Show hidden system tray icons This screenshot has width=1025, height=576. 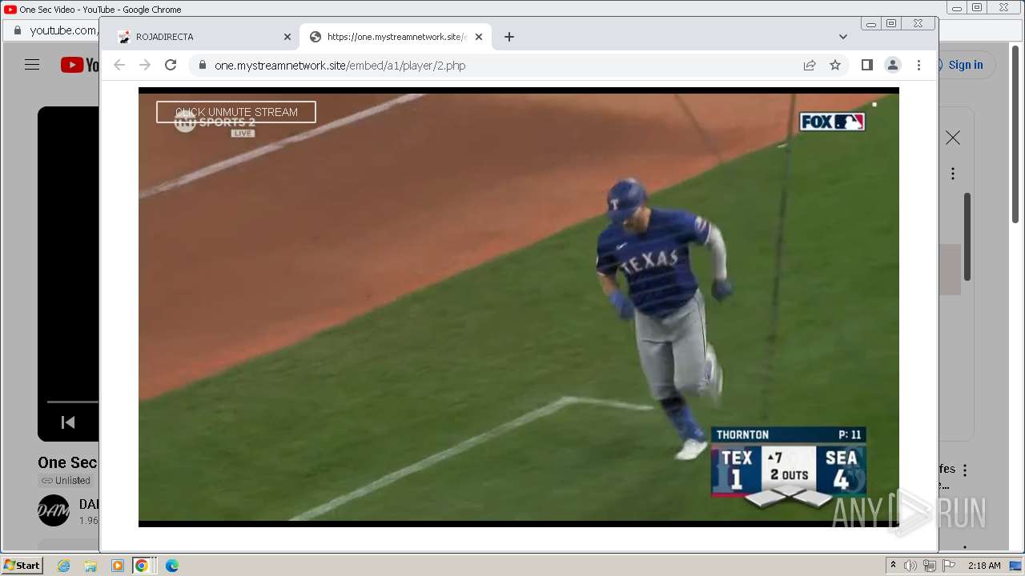pos(893,566)
